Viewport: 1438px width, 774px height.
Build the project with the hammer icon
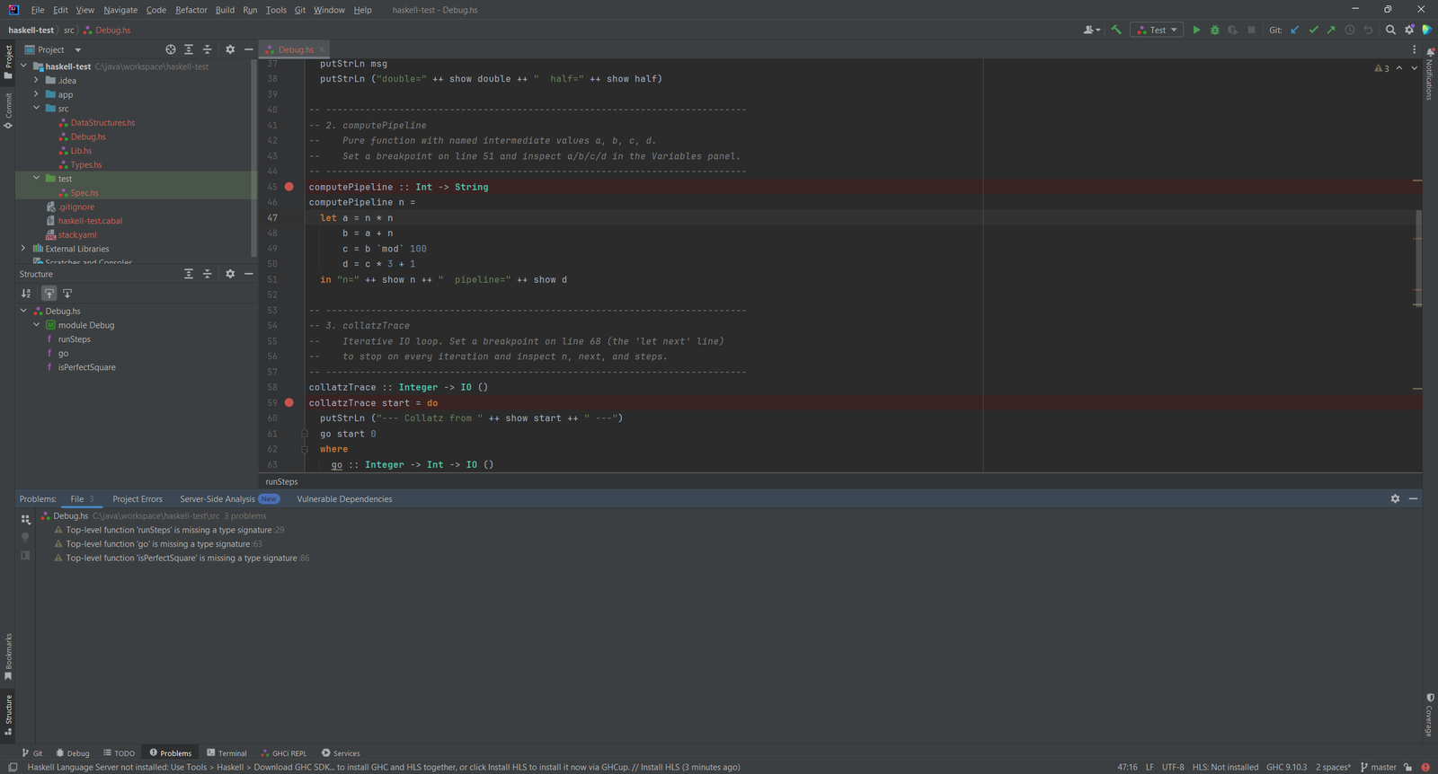[x=1116, y=30]
